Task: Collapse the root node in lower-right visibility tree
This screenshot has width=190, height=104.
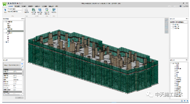Action: point(171,63)
